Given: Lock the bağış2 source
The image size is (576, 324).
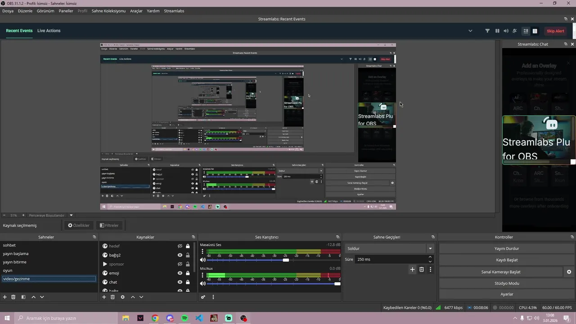Looking at the screenshot, I should [188, 255].
